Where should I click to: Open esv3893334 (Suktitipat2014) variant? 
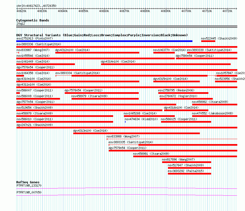coord(78,73)
